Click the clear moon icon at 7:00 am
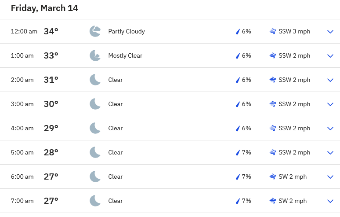The width and height of the screenshot is (340, 217). 95,201
